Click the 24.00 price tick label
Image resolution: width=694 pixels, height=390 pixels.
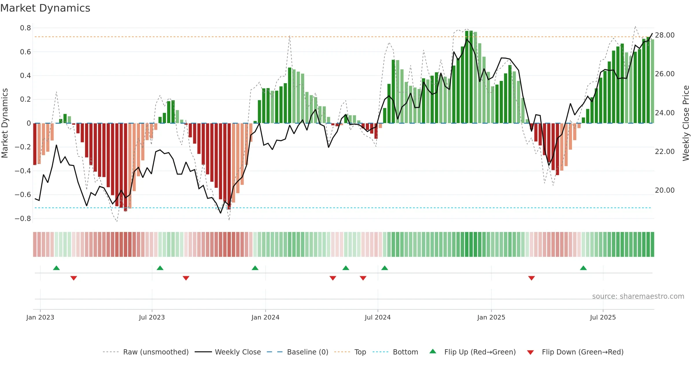click(665, 113)
